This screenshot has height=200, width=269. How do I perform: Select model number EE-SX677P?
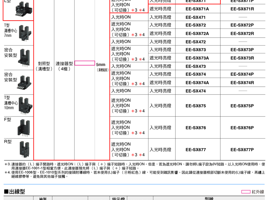pyautogui.click(x=242, y=150)
